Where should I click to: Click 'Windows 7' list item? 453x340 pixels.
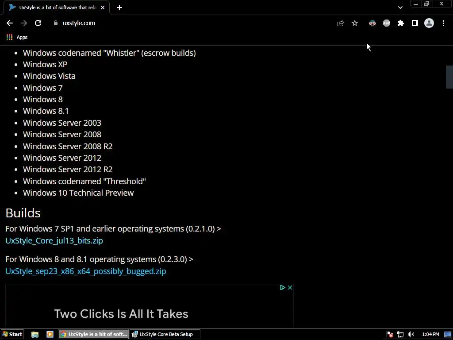pos(43,88)
